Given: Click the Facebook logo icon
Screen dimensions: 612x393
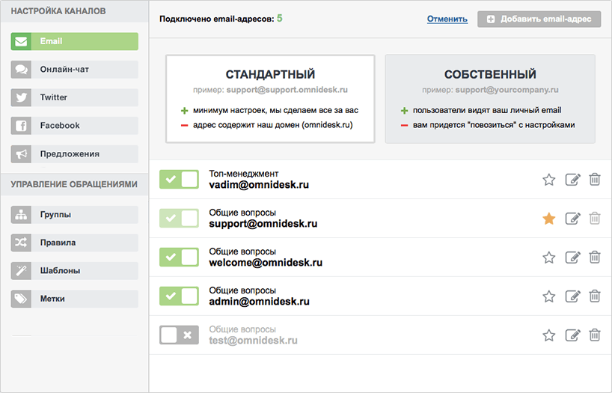Looking at the screenshot, I should pyautogui.click(x=21, y=126).
